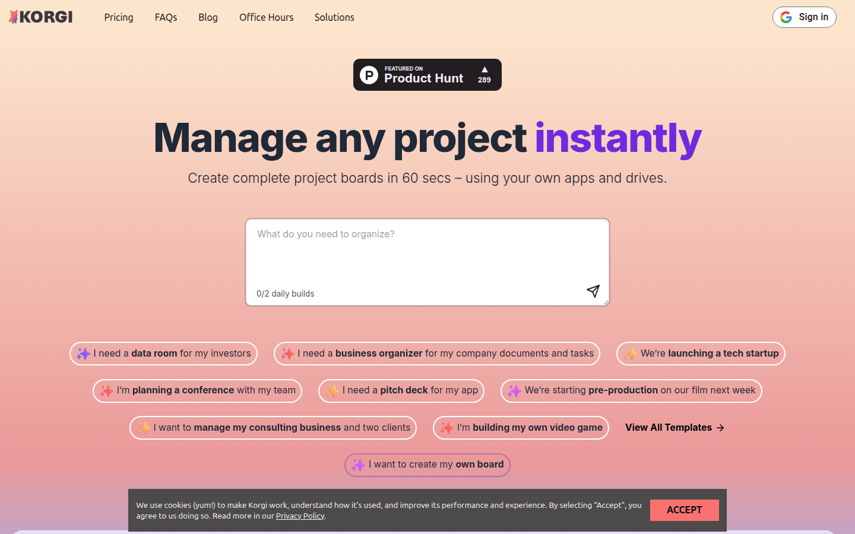The height and width of the screenshot is (534, 855).
Task: Open Office Hours in the navbar
Action: pyautogui.click(x=266, y=17)
